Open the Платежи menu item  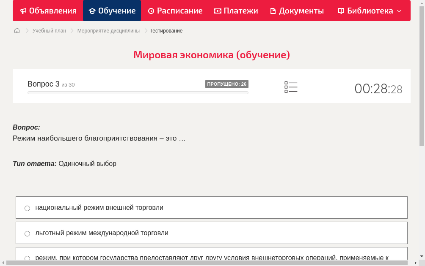point(236,11)
